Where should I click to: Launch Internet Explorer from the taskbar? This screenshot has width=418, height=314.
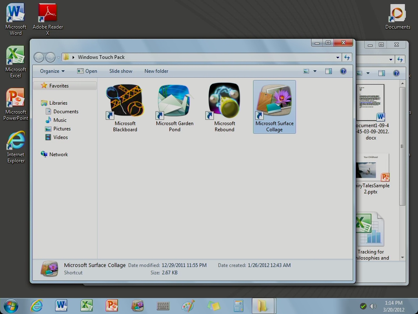(x=36, y=306)
